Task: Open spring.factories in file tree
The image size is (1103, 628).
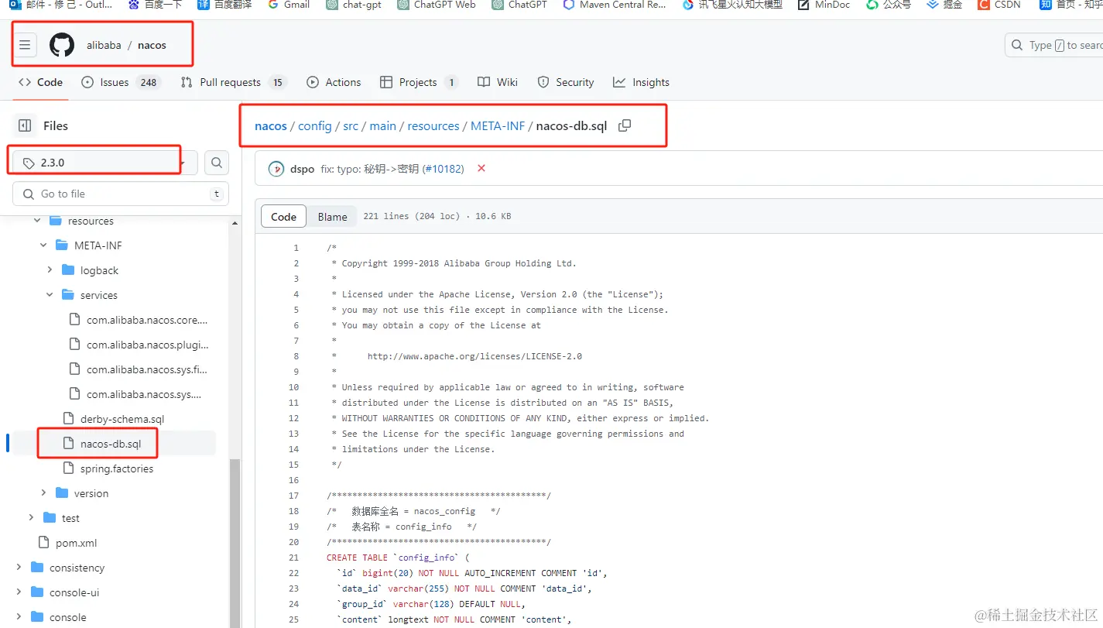Action: point(117,468)
